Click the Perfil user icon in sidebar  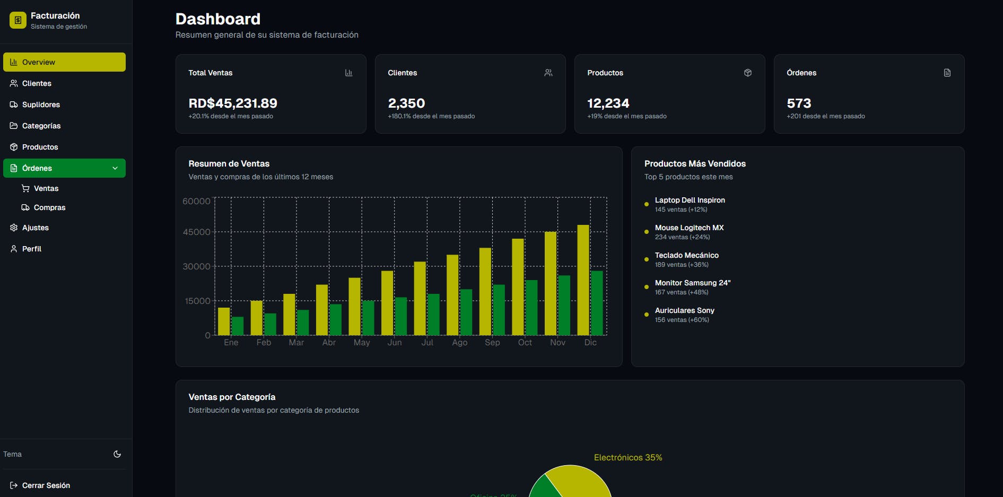[14, 249]
